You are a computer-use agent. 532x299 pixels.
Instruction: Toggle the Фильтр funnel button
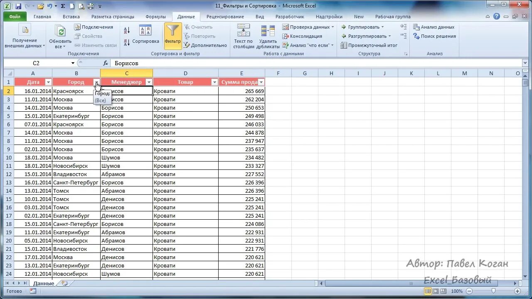pyautogui.click(x=172, y=35)
